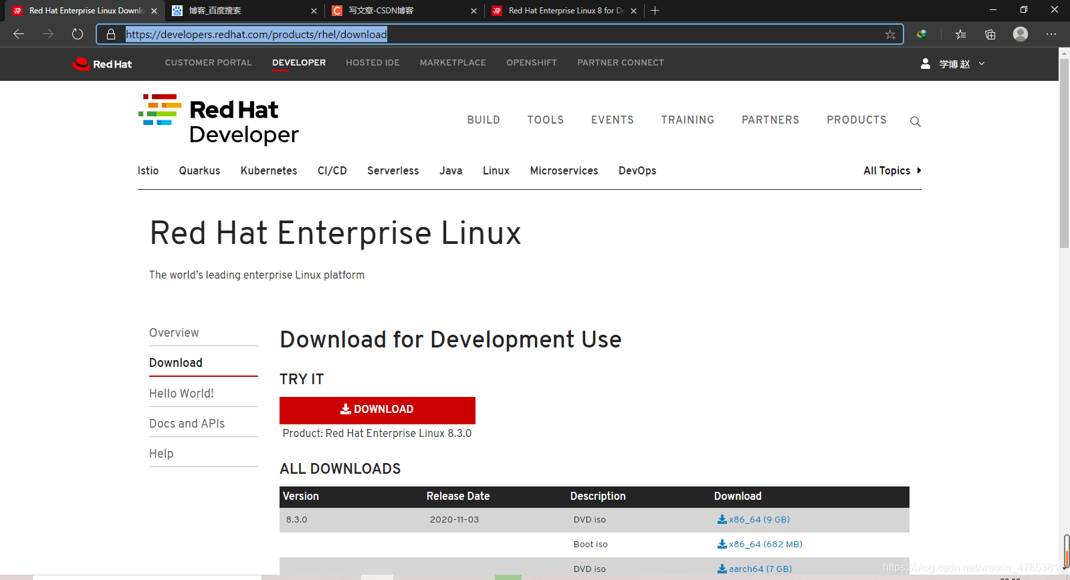Open the Events navigation menu
The width and height of the screenshot is (1070, 580).
tap(613, 120)
